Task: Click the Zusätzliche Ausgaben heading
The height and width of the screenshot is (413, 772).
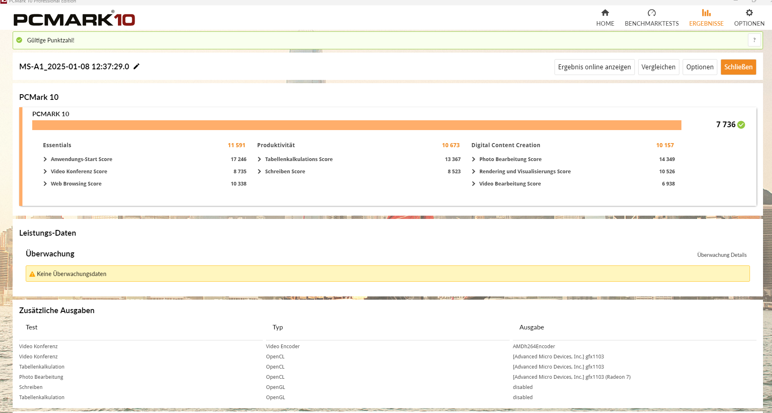Action: (x=57, y=311)
